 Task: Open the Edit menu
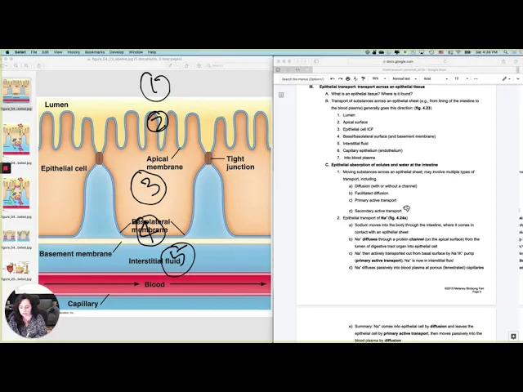pos(46,52)
